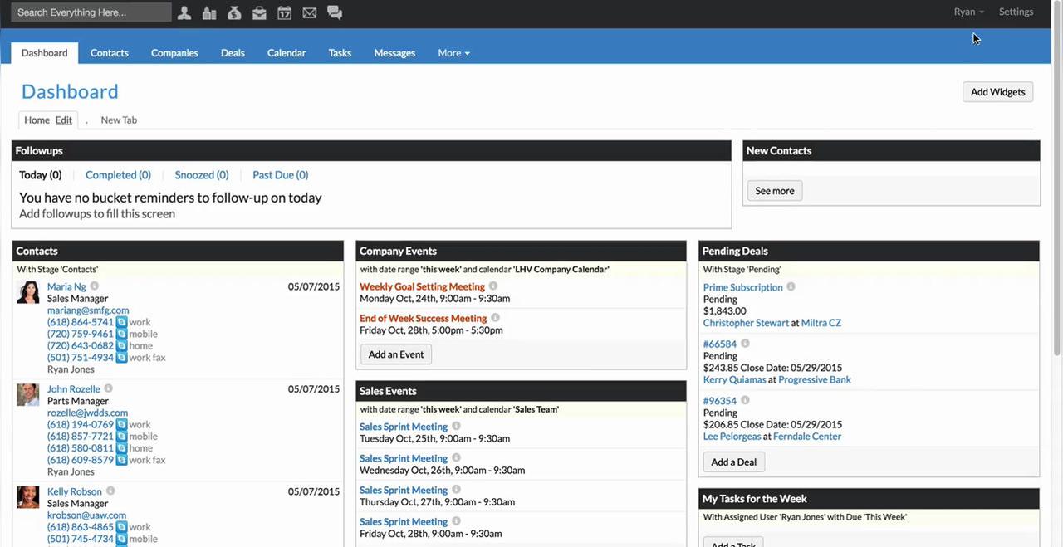This screenshot has height=547, width=1063.
Task: Click info icon beside Prime Subscription deal
Action: click(x=791, y=287)
